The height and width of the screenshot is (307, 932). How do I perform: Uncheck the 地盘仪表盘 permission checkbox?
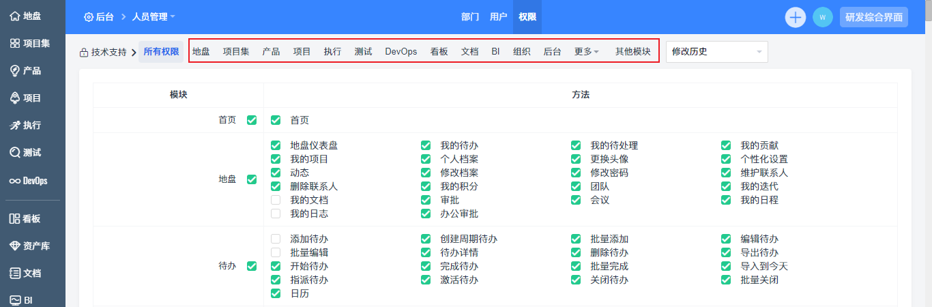[276, 145]
